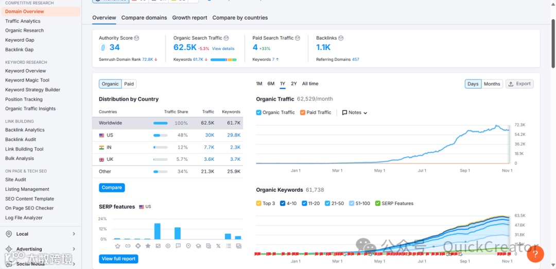The height and width of the screenshot is (269, 556).
Task: Toggle the 4-10 keywords checkbox
Action: click(x=283, y=204)
